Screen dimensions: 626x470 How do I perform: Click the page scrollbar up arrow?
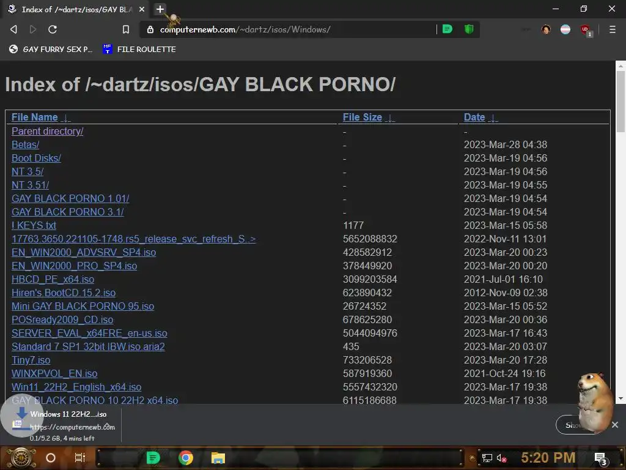[x=620, y=65]
